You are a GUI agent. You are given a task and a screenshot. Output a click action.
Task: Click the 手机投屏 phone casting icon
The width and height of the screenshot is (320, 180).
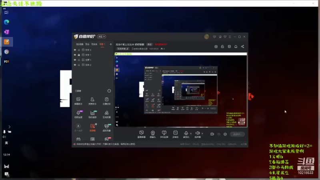tap(164, 134)
